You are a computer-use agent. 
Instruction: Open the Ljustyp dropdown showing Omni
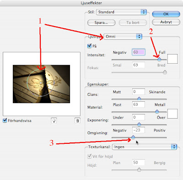123,37
